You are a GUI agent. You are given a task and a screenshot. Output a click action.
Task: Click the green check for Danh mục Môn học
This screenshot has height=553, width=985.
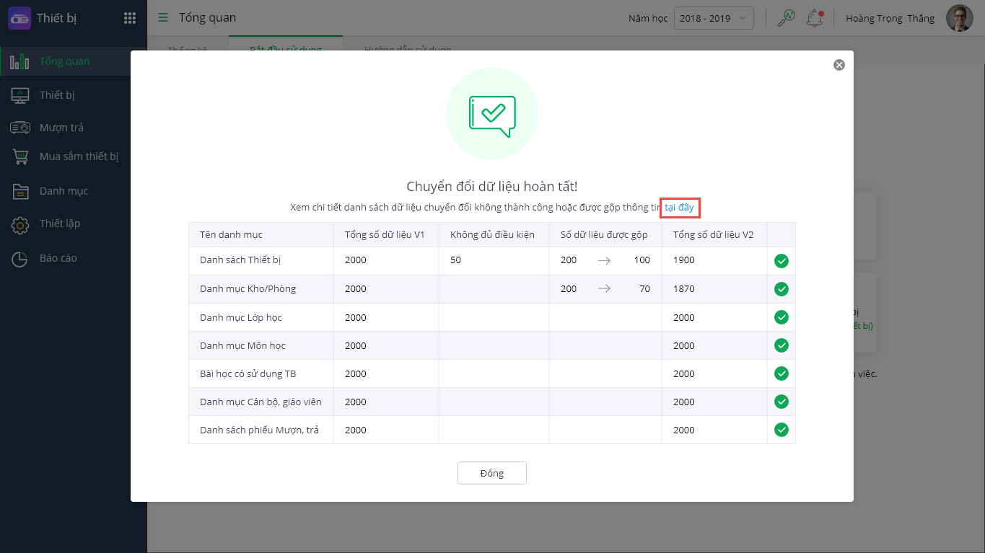(781, 345)
